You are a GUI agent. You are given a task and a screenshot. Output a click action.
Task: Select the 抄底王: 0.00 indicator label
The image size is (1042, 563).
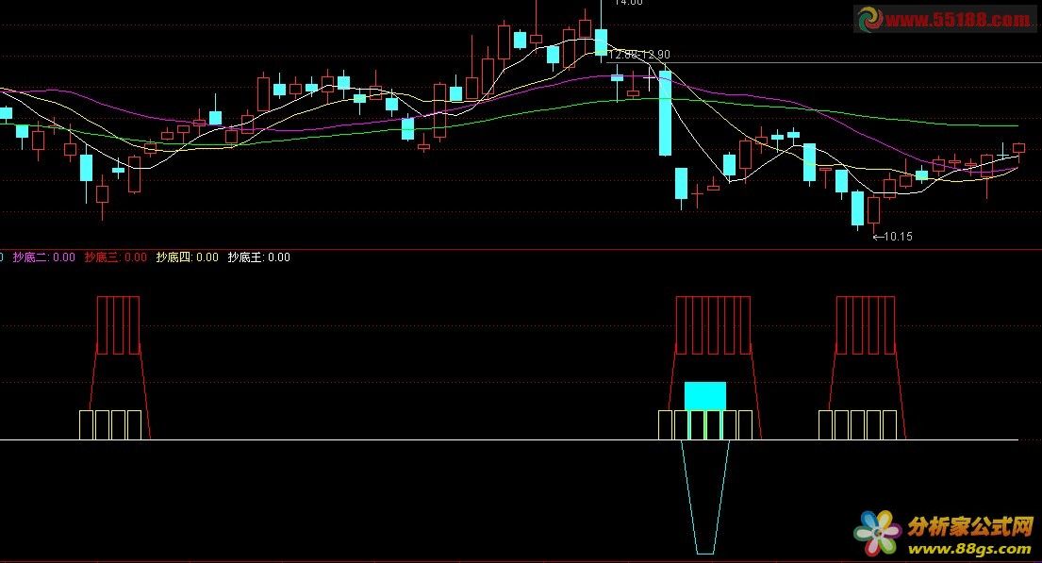tap(259, 257)
